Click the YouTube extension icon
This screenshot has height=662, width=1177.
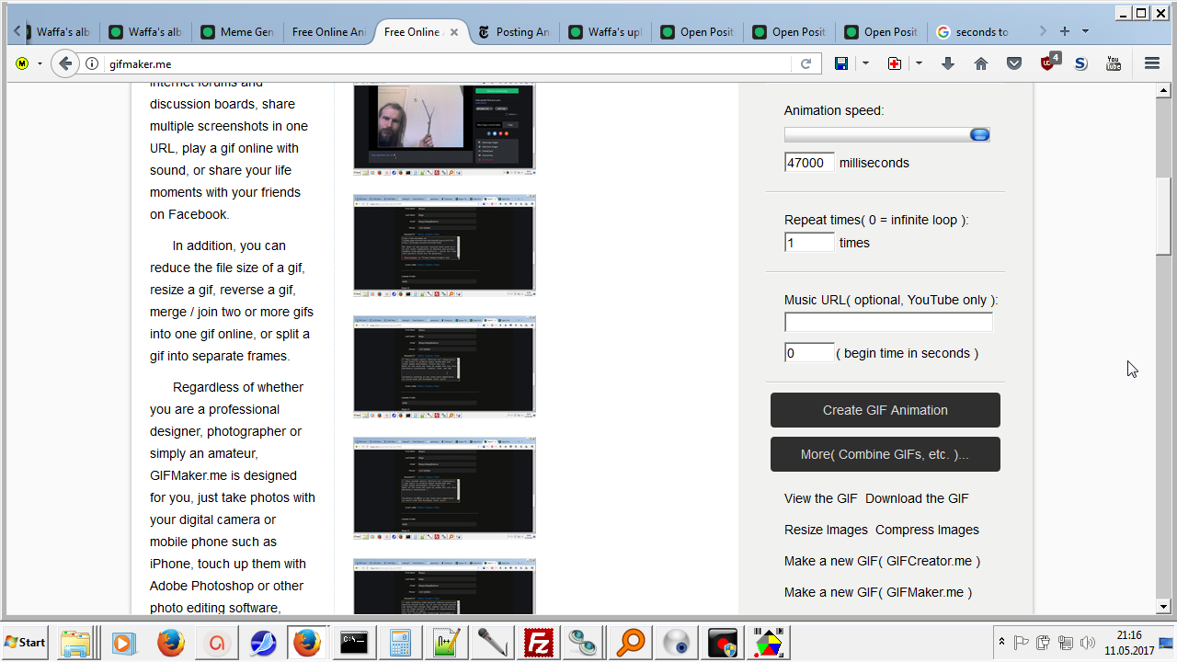(x=1114, y=63)
